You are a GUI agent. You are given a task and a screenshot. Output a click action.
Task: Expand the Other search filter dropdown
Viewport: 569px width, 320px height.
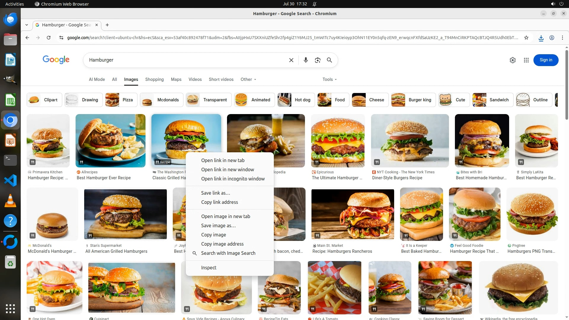tap(248, 79)
